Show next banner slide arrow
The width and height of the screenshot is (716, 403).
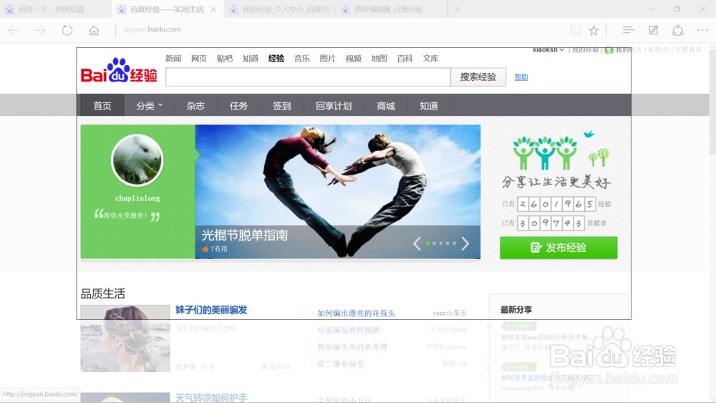pos(465,243)
